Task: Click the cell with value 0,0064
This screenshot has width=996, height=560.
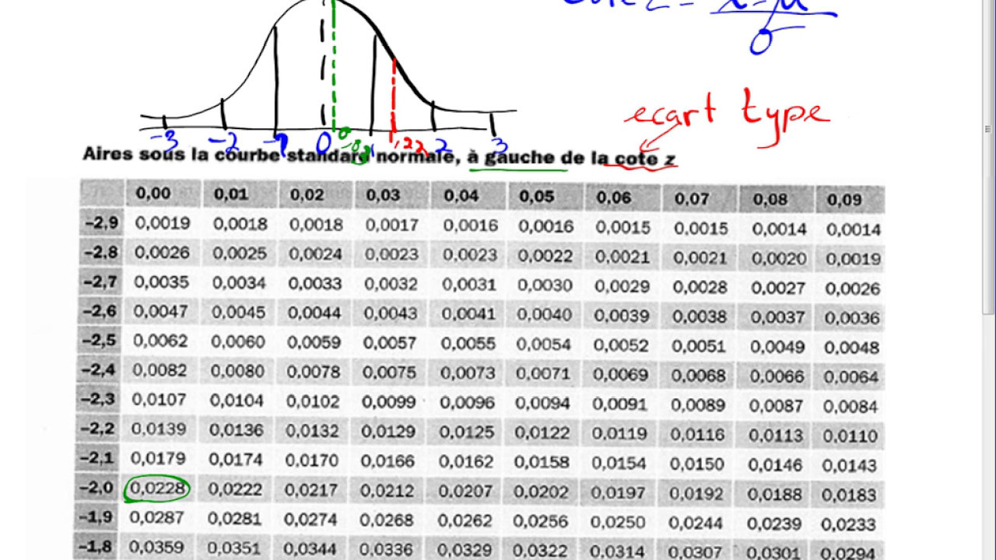Action: tap(851, 376)
